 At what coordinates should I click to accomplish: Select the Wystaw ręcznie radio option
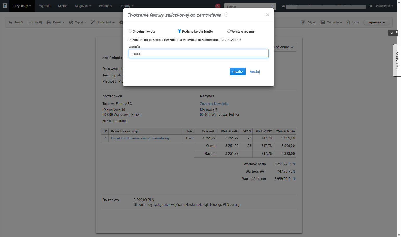229,31
